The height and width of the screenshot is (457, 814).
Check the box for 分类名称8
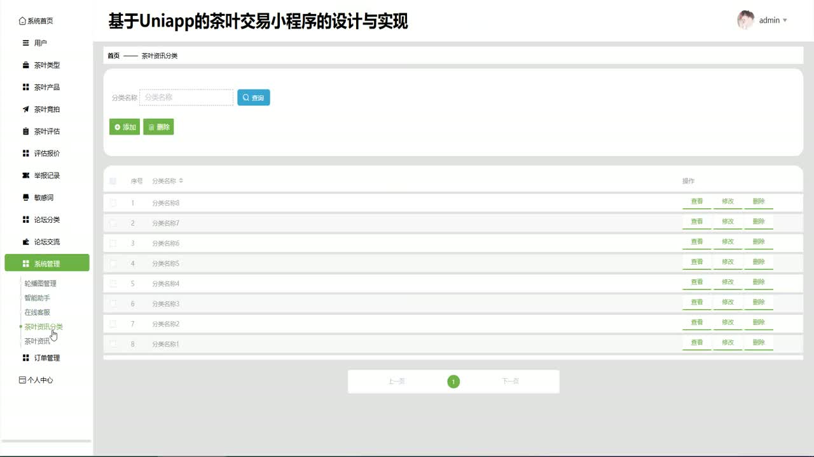point(113,203)
